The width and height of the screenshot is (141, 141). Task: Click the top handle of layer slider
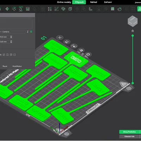point(133,36)
